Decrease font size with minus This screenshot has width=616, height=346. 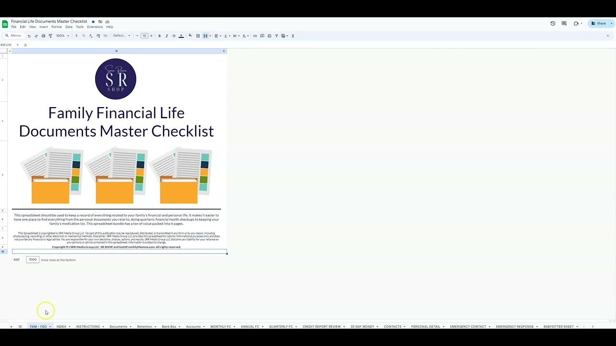137,36
